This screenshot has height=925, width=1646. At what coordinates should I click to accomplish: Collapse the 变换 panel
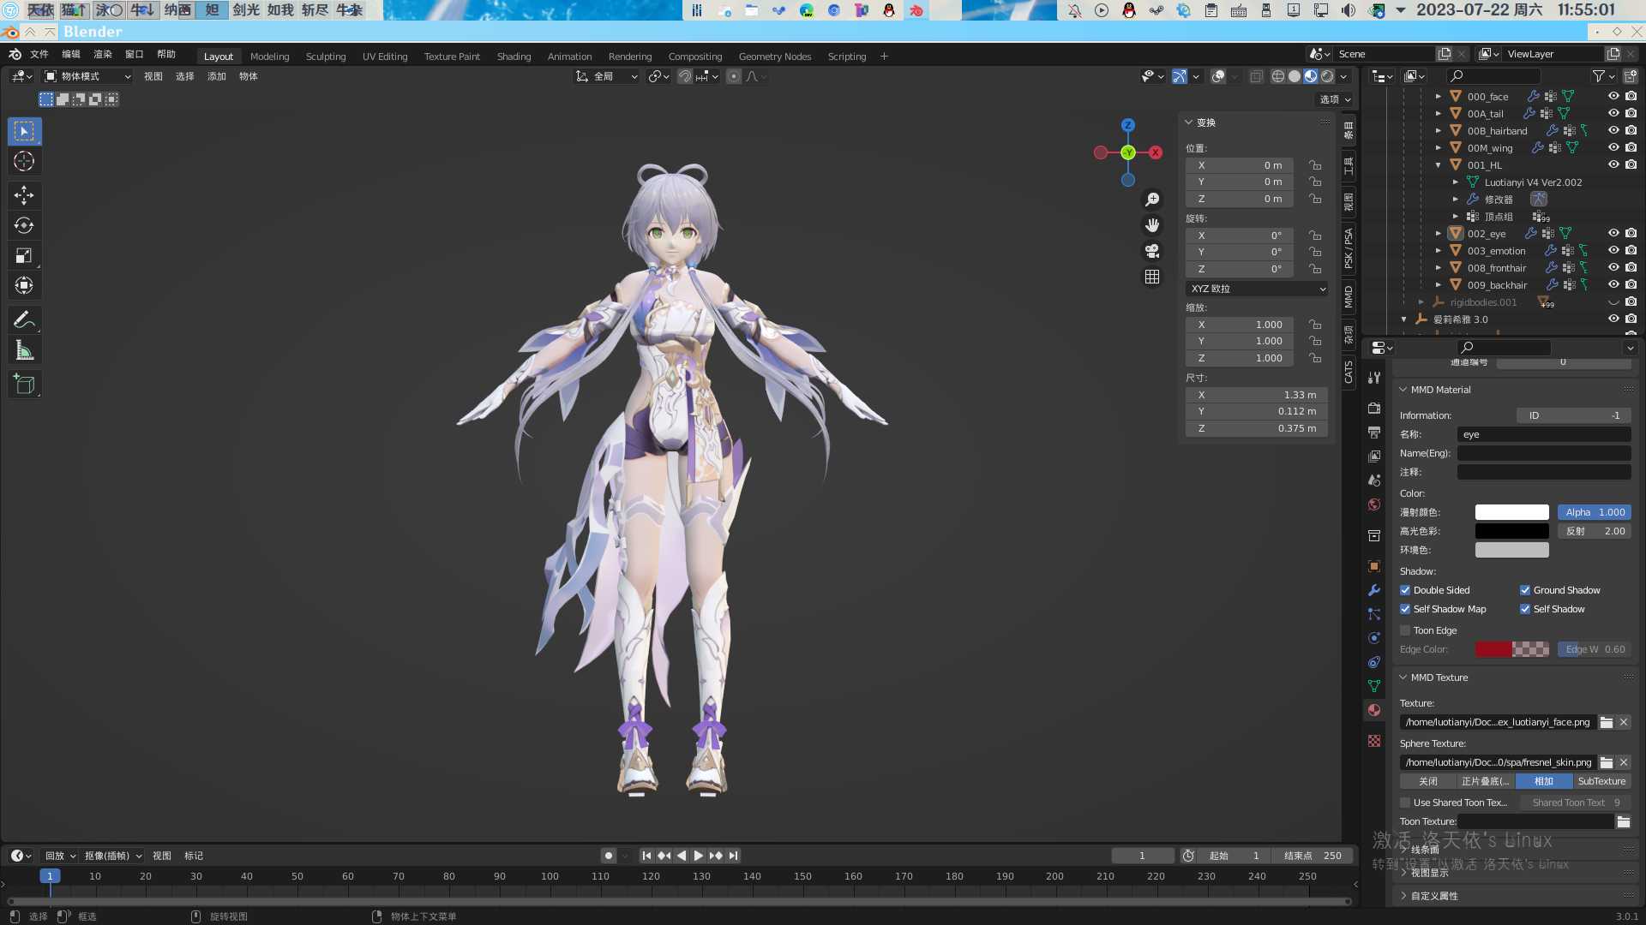(x=1189, y=122)
